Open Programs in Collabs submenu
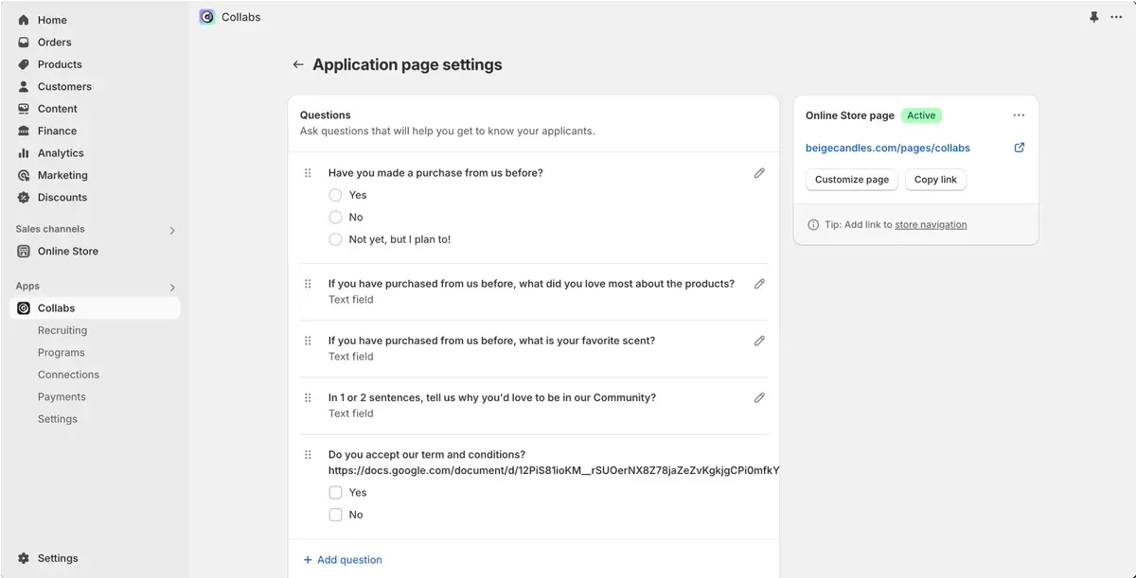 62,353
